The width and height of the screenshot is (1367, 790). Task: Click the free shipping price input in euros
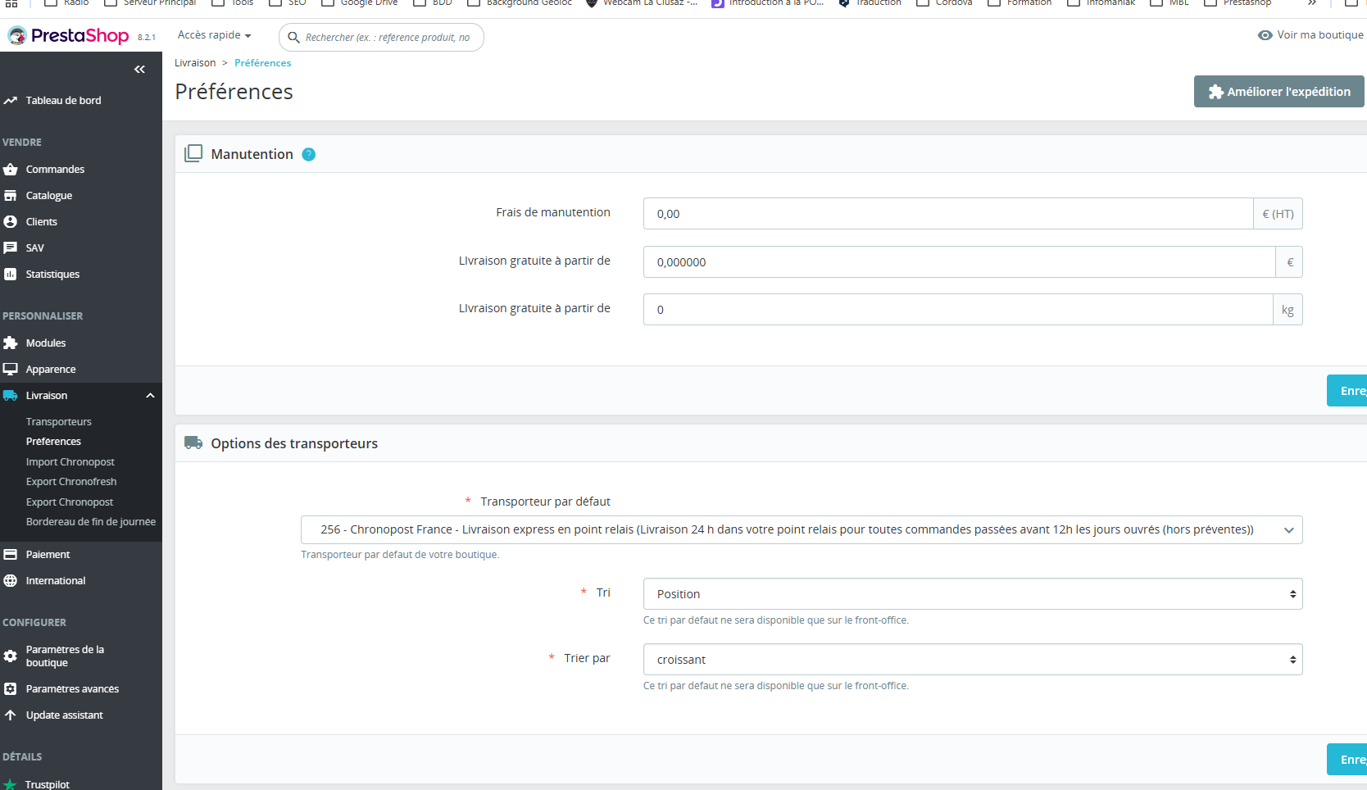[x=960, y=262]
